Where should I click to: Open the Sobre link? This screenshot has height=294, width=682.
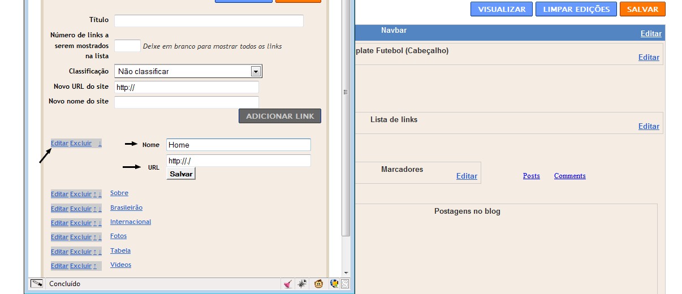119,193
